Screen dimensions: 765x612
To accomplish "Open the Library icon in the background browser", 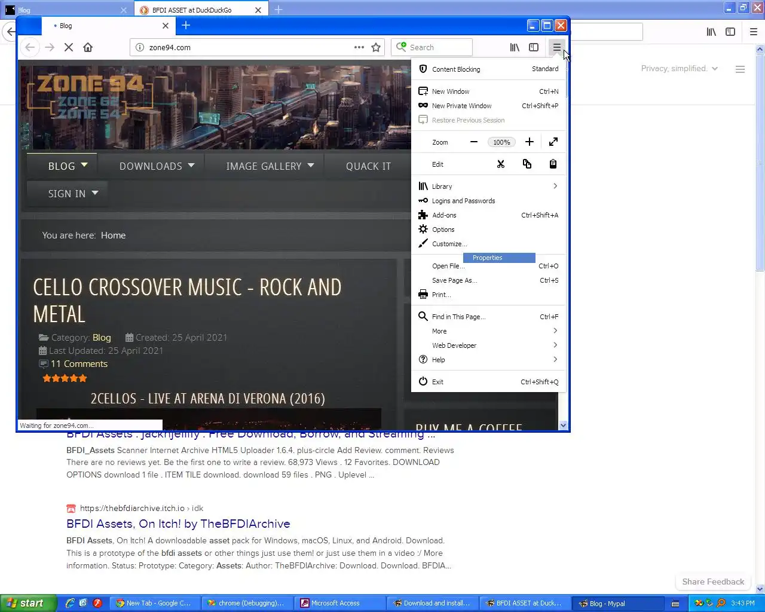I will point(711,32).
